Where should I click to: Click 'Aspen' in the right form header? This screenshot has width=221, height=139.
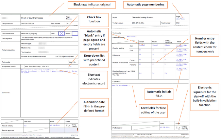coord(115,17)
